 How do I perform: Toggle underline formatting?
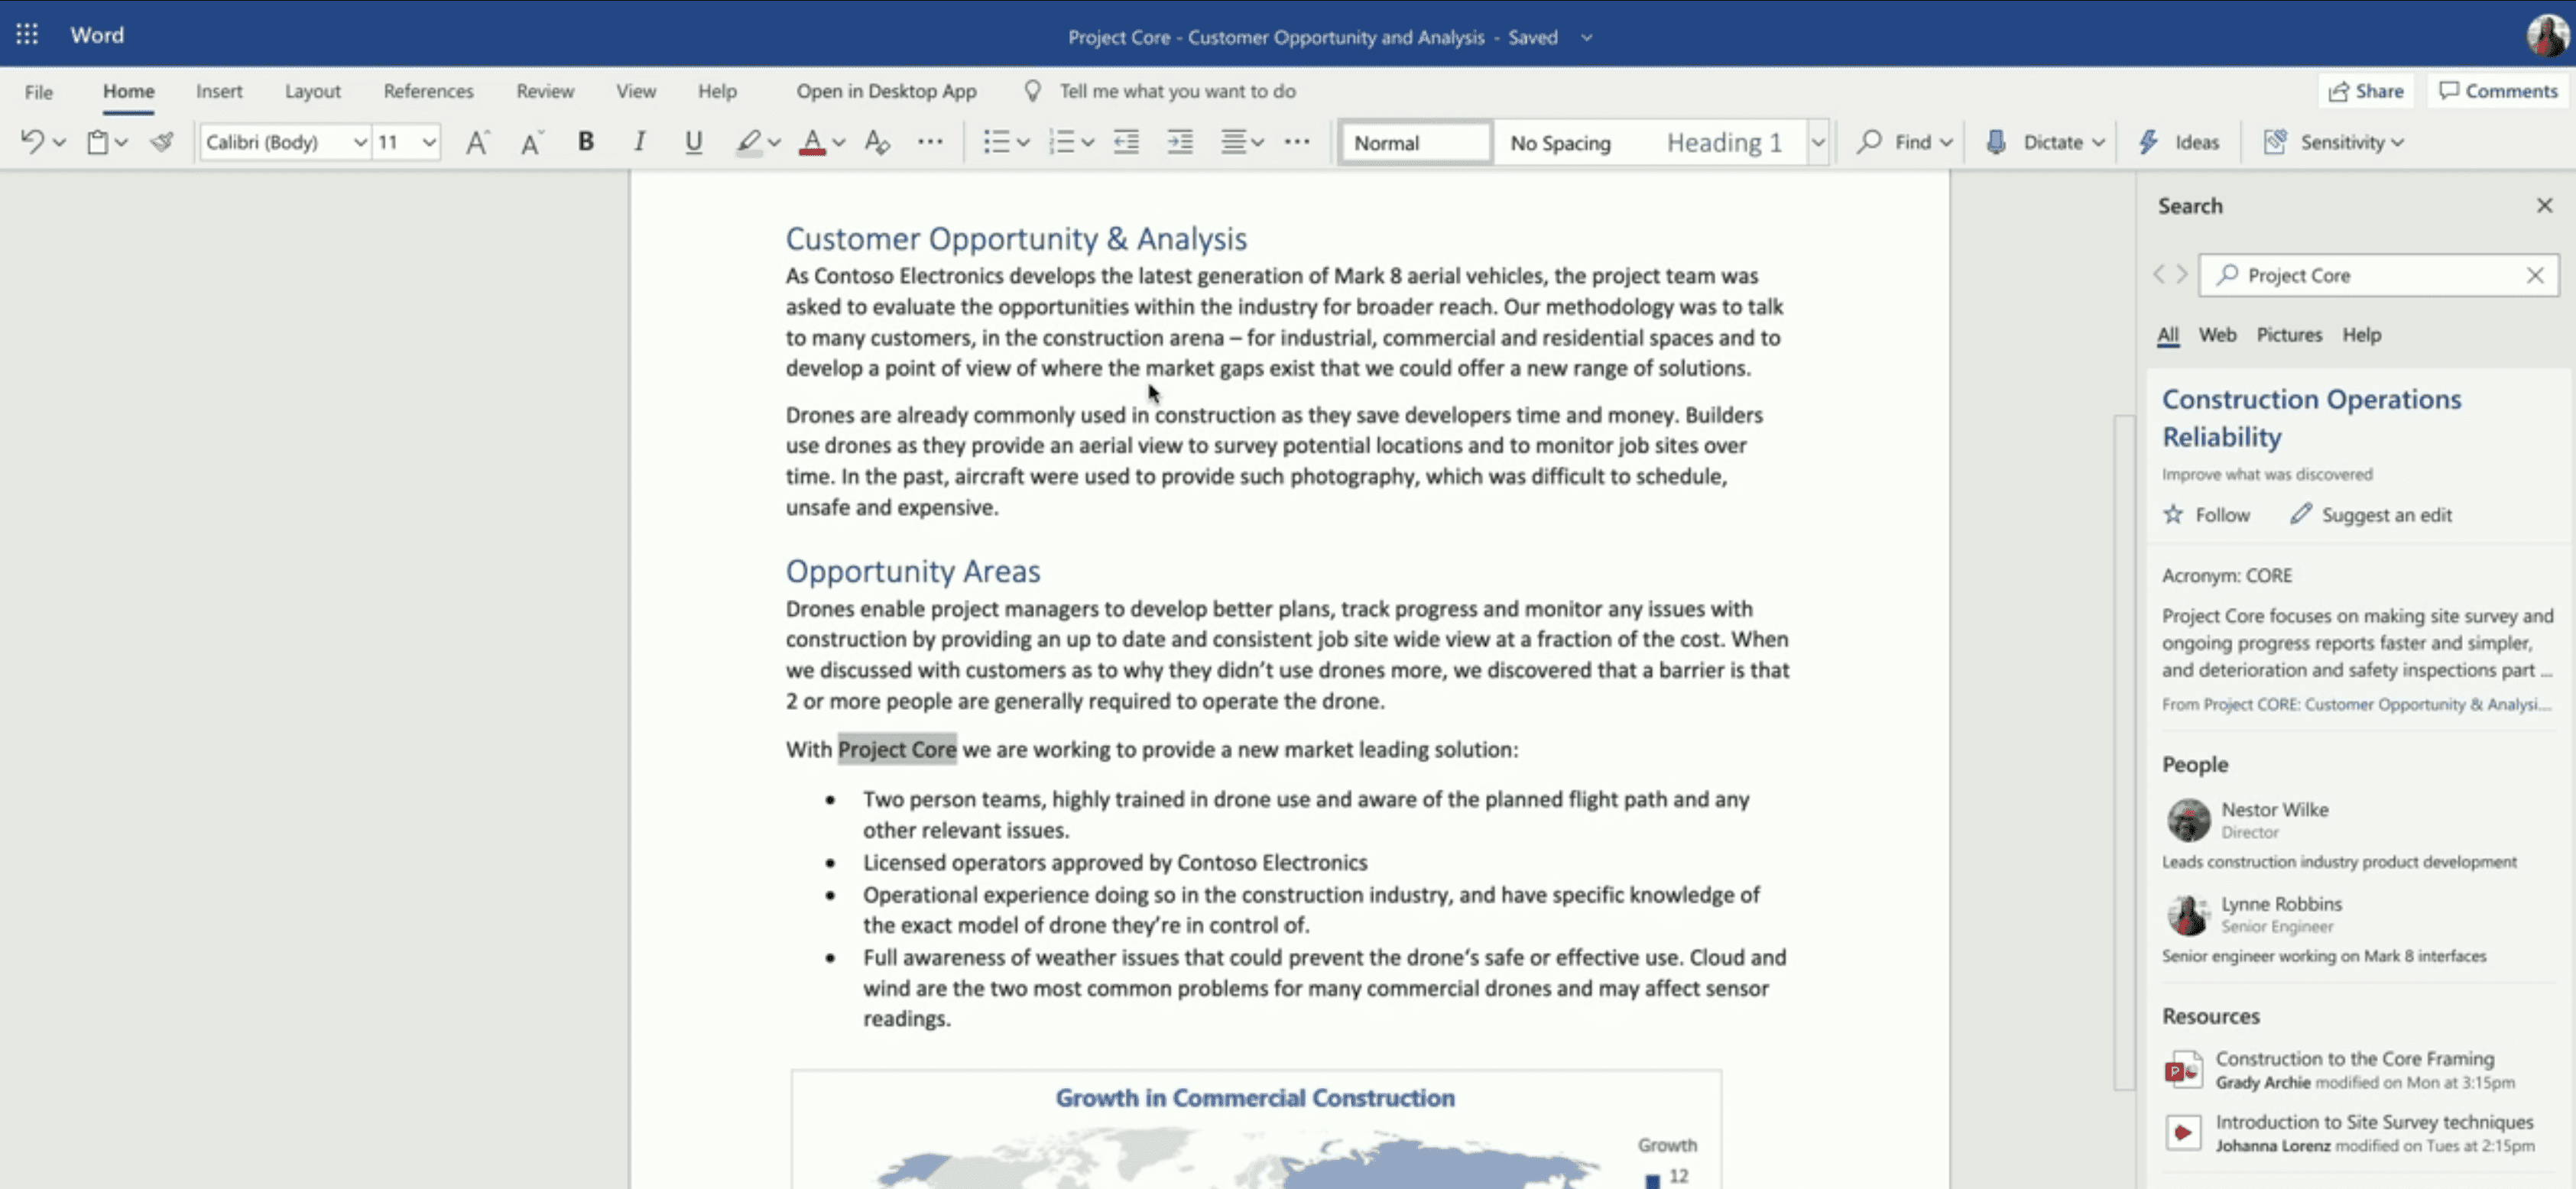click(x=693, y=142)
